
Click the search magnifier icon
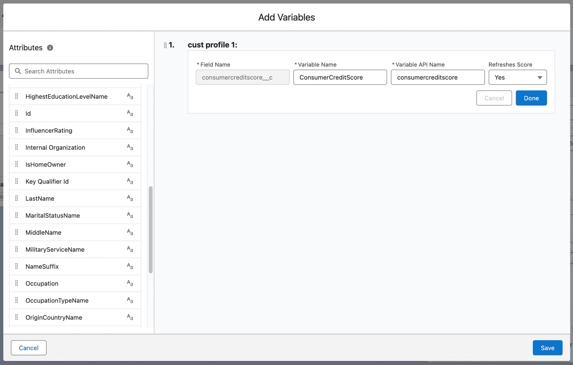click(18, 71)
